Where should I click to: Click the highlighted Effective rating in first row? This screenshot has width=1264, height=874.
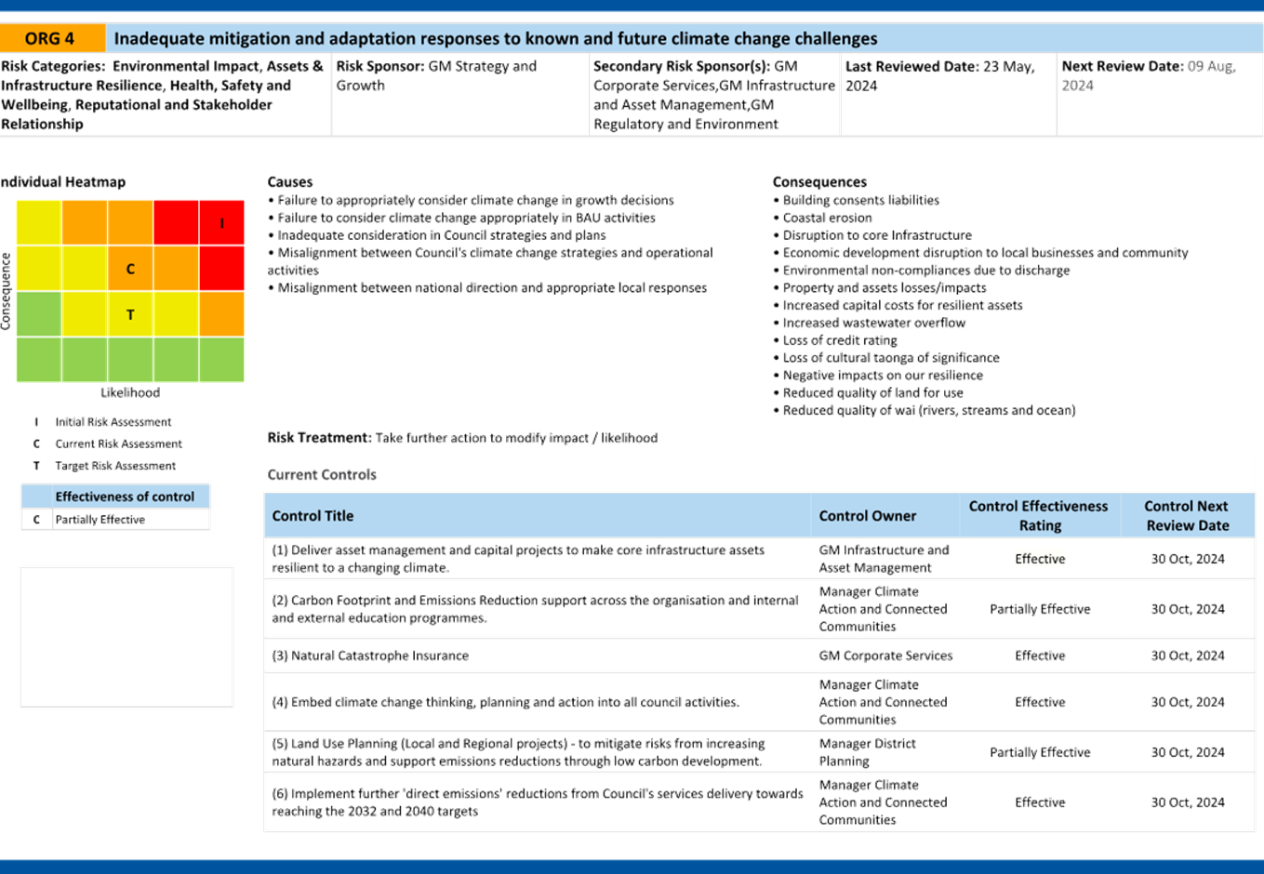[1040, 559]
